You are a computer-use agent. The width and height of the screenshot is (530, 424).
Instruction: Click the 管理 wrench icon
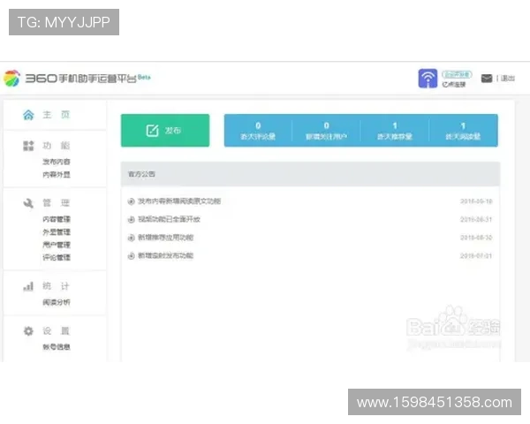tap(28, 203)
